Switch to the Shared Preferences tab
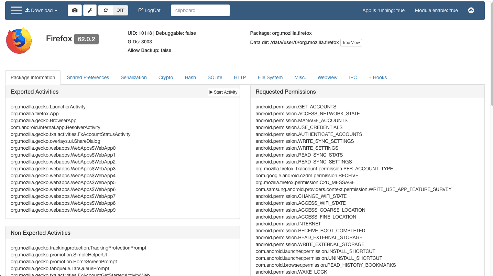Image resolution: width=493 pixels, height=276 pixels. (88, 77)
